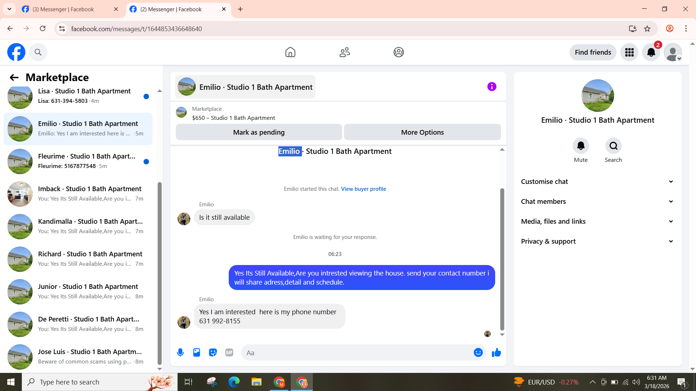This screenshot has height=391, width=696.
Task: Open the emoji picker in the message box
Action: (x=478, y=353)
